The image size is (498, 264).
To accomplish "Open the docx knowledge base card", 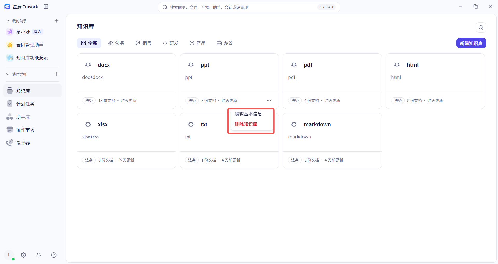I will pos(126,81).
